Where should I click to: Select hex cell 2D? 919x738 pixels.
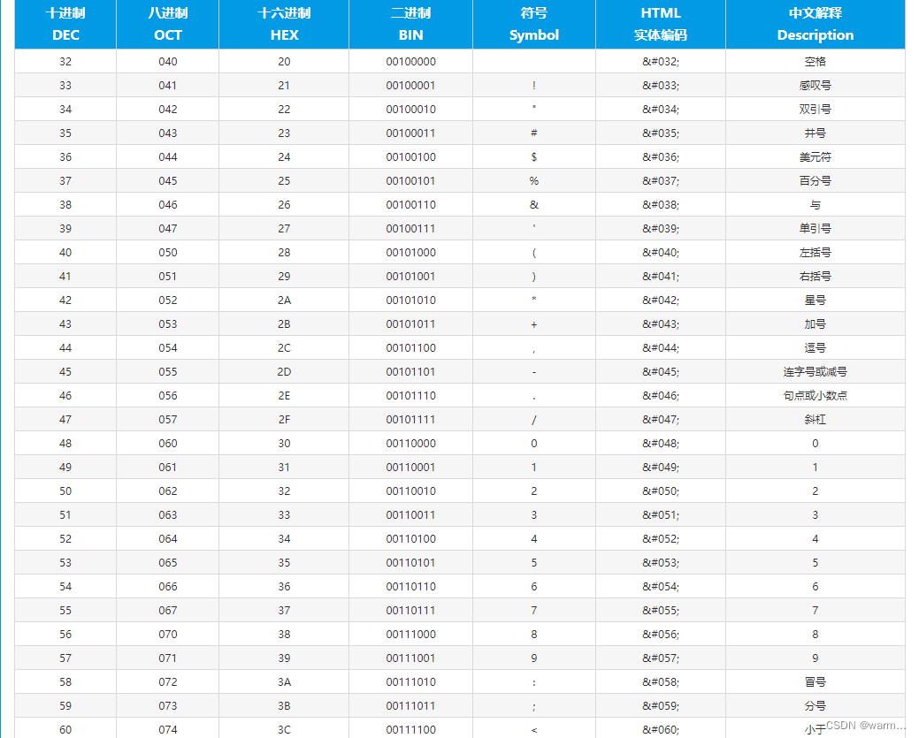[284, 372]
